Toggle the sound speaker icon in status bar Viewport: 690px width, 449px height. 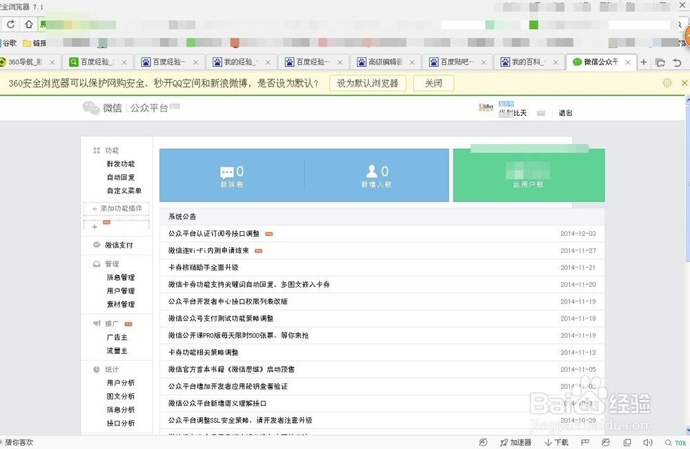pyautogui.click(x=648, y=442)
